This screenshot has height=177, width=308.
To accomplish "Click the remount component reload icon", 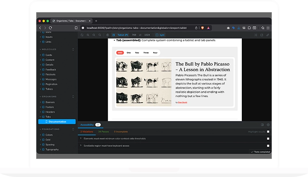I will click(x=82, y=35).
